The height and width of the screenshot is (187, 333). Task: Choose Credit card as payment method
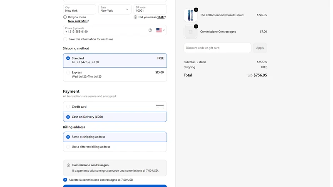[115, 107]
